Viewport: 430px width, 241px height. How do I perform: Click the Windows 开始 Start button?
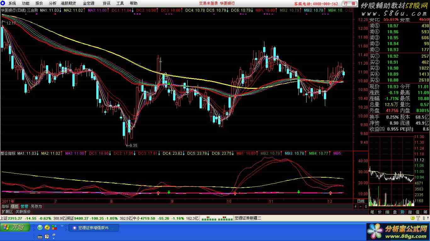pyautogui.click(x=15, y=228)
